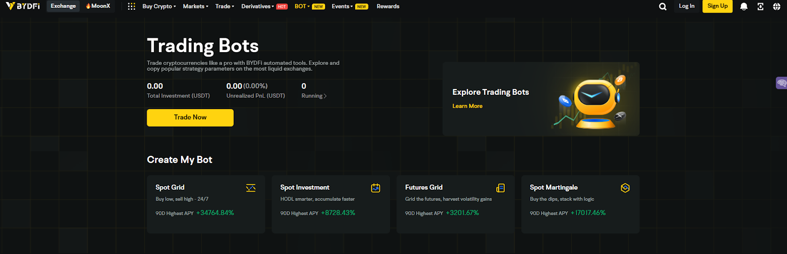The image size is (787, 254).
Task: Open the Futures Grid bot card
Action: tap(455, 204)
